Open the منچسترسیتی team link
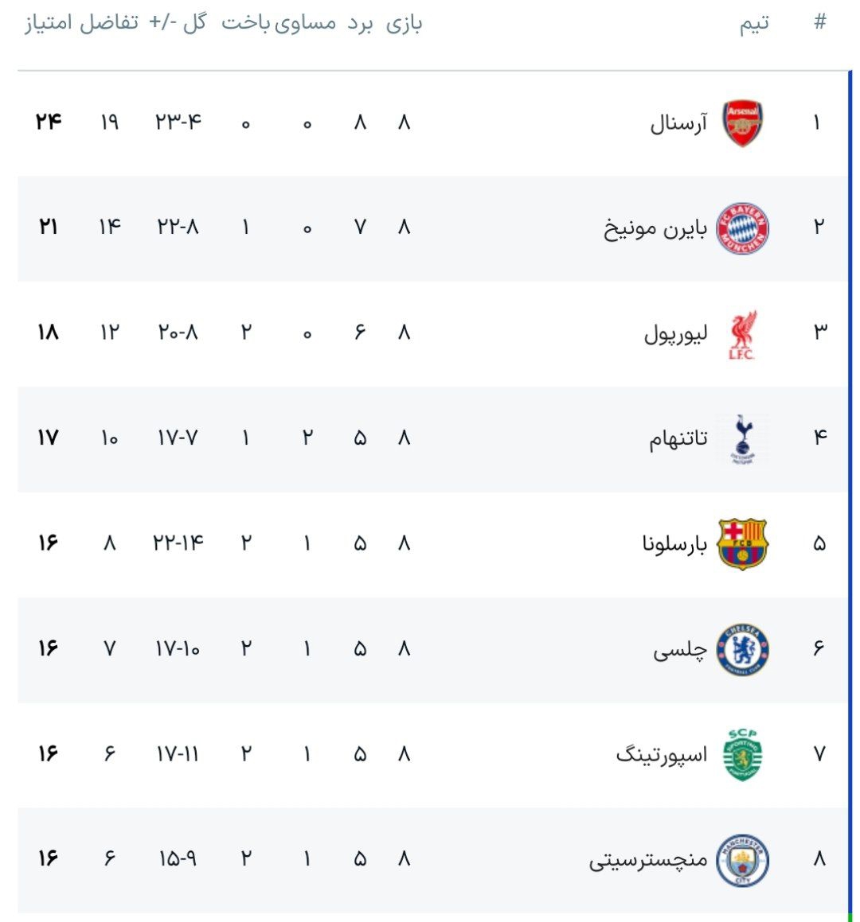 pos(648,860)
